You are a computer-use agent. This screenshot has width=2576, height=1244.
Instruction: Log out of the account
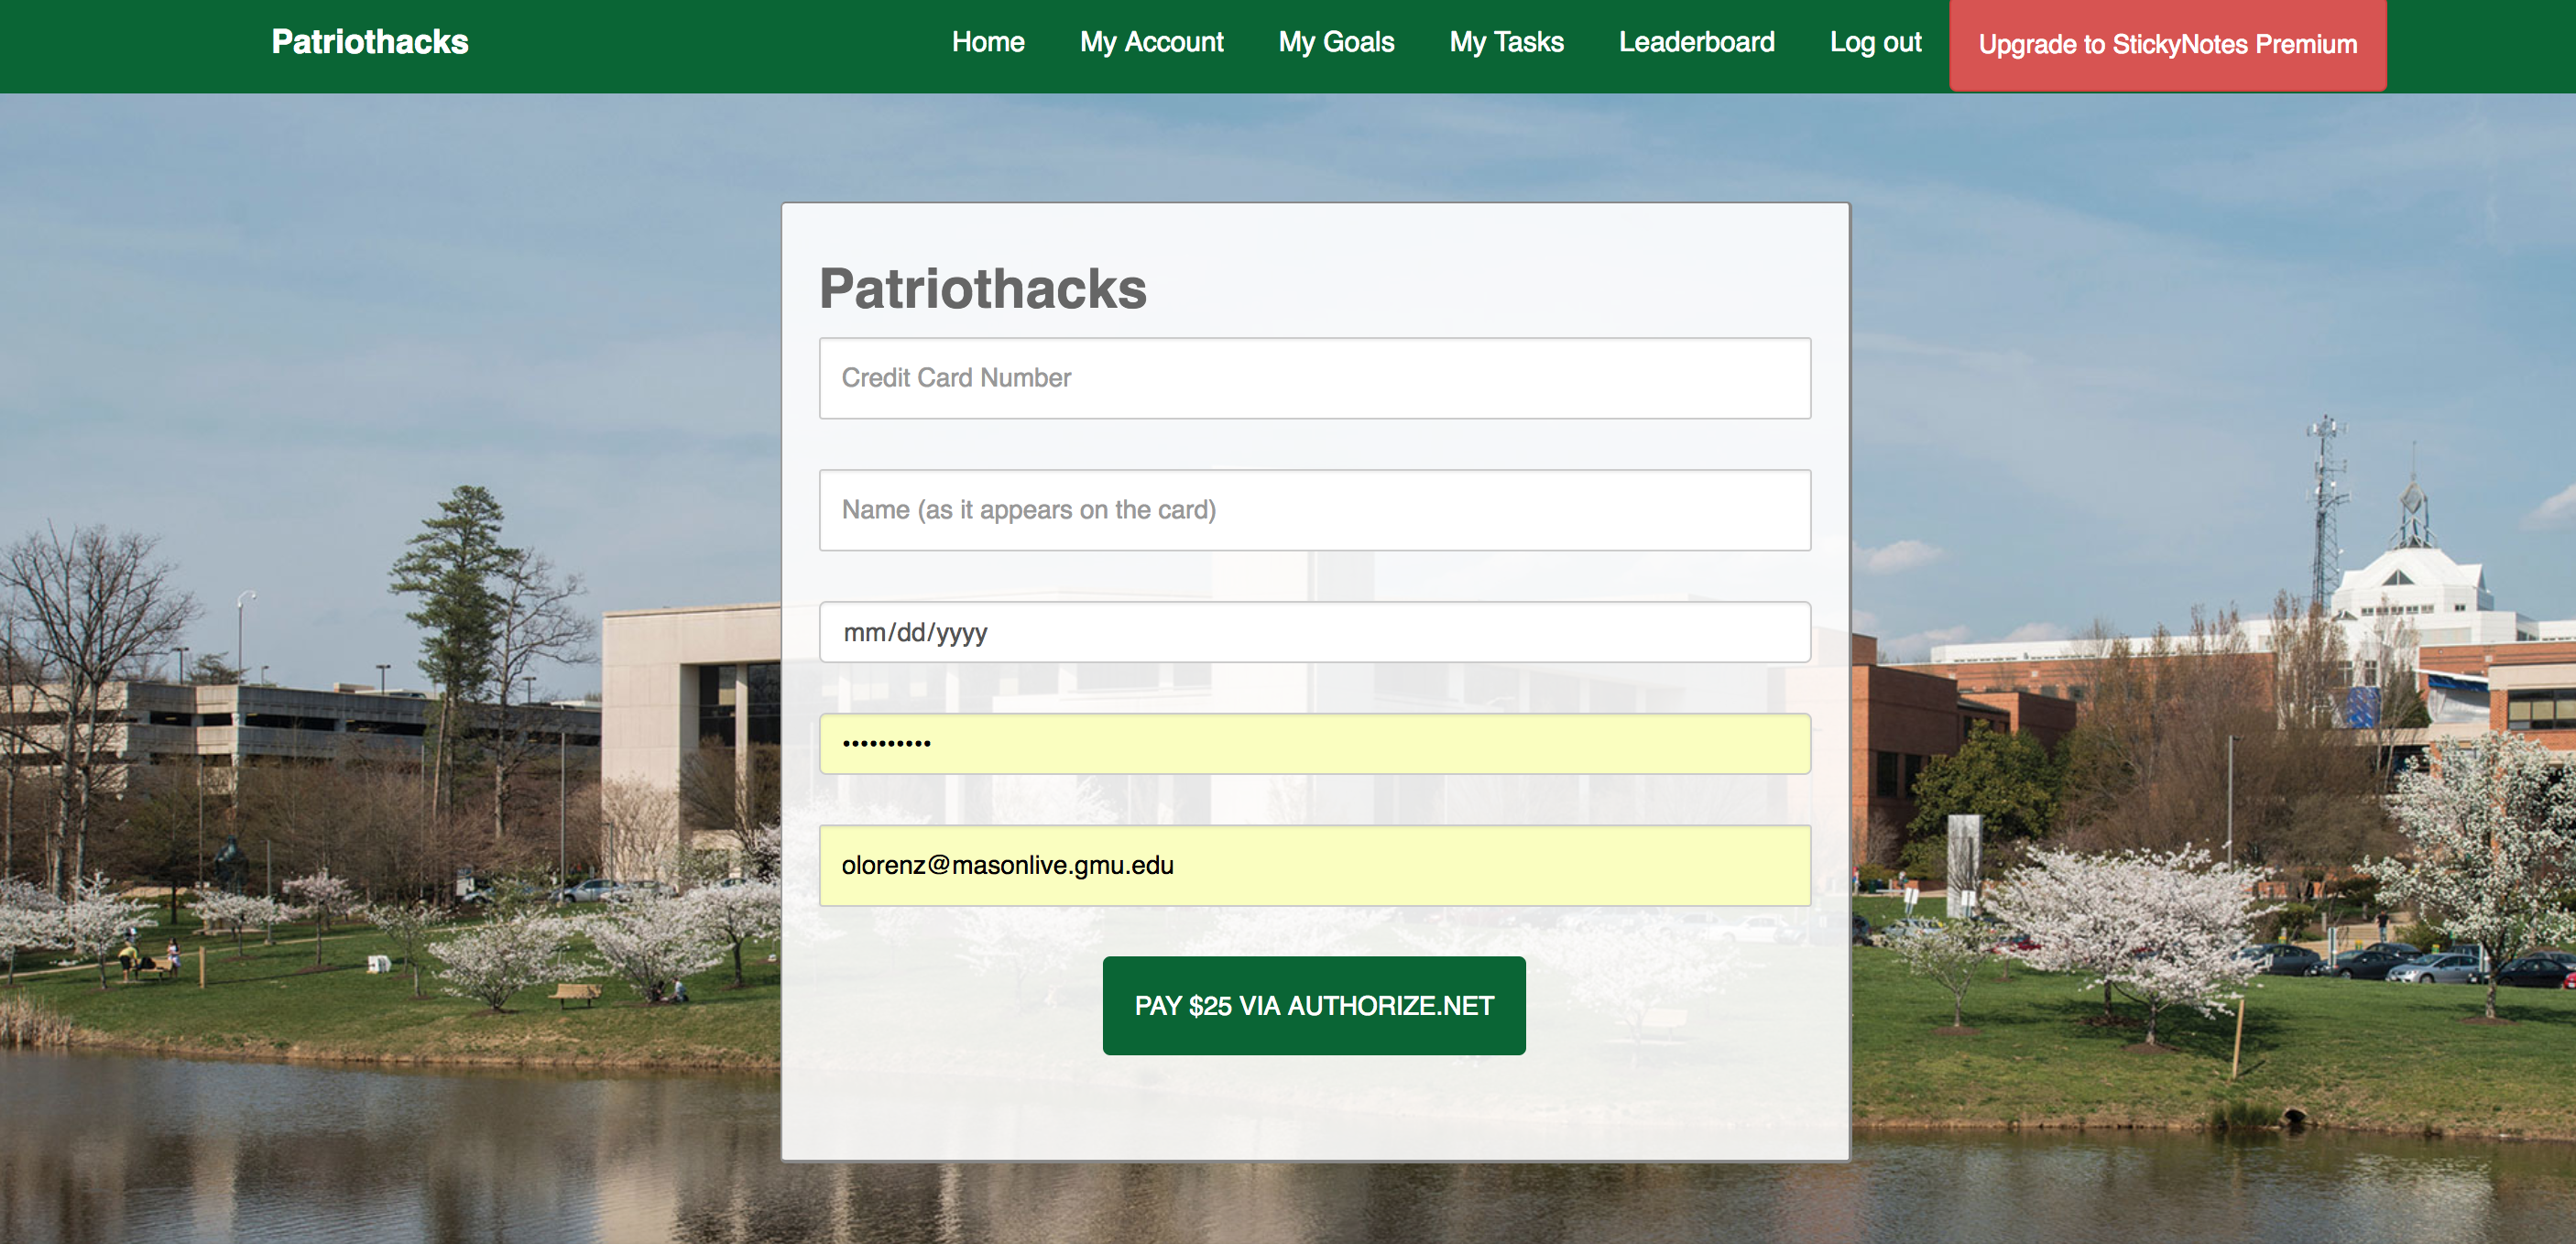1875,42
